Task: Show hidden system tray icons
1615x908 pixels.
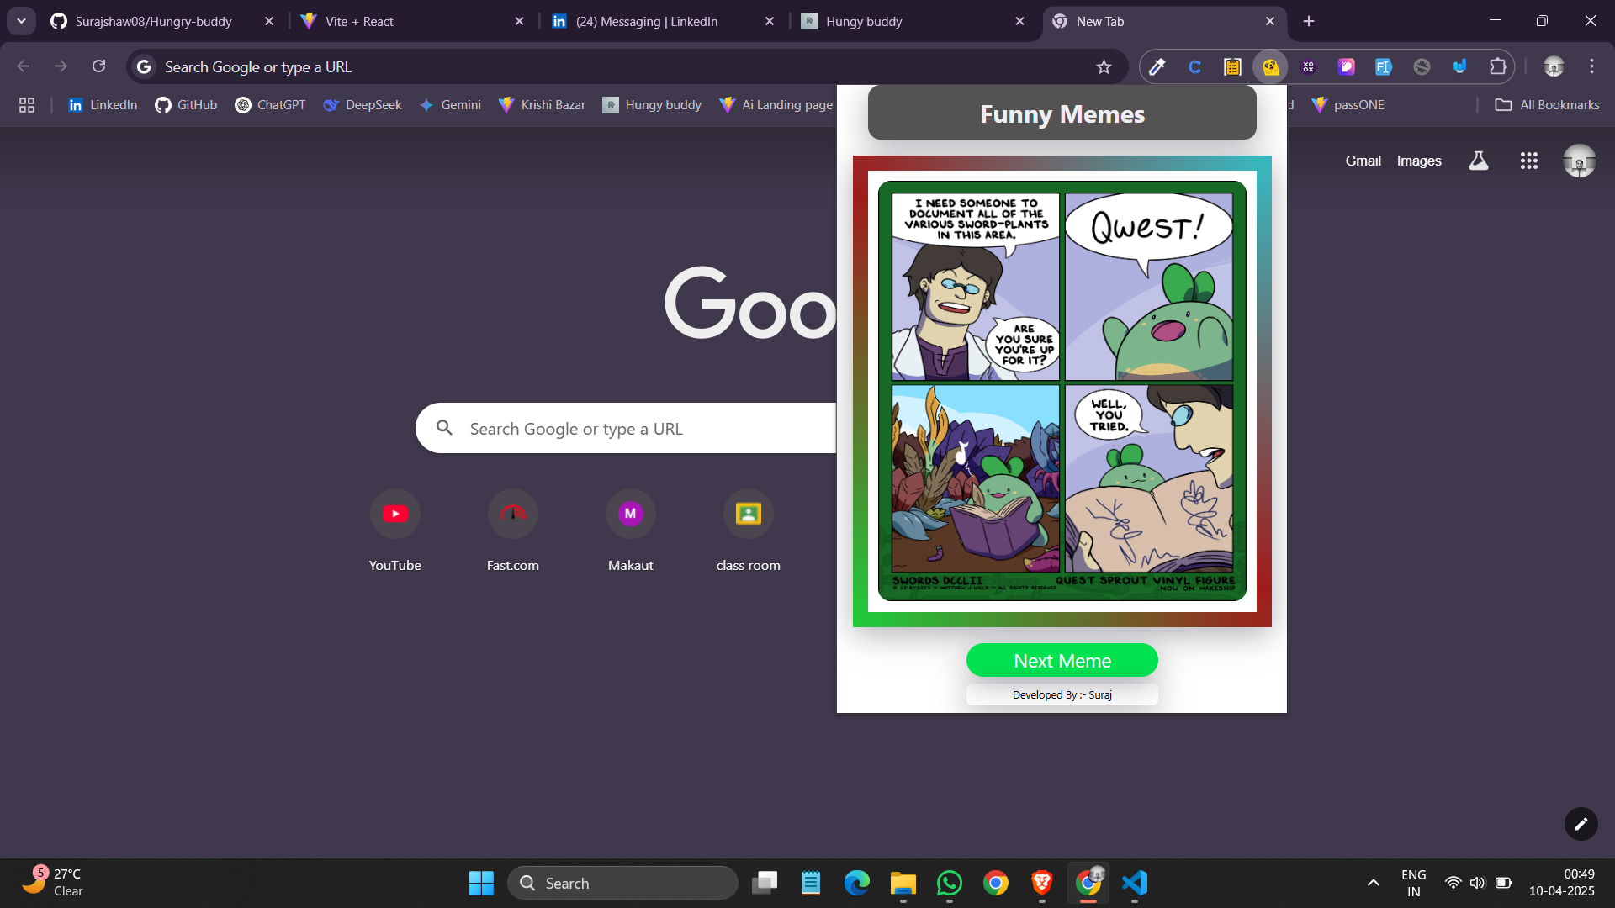Action: pyautogui.click(x=1373, y=883)
